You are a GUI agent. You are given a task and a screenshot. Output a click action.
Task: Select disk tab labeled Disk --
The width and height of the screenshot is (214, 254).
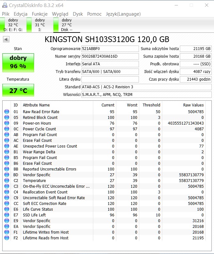(x=67, y=25)
